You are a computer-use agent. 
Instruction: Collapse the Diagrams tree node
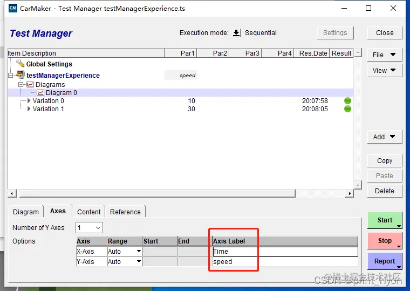[20, 85]
